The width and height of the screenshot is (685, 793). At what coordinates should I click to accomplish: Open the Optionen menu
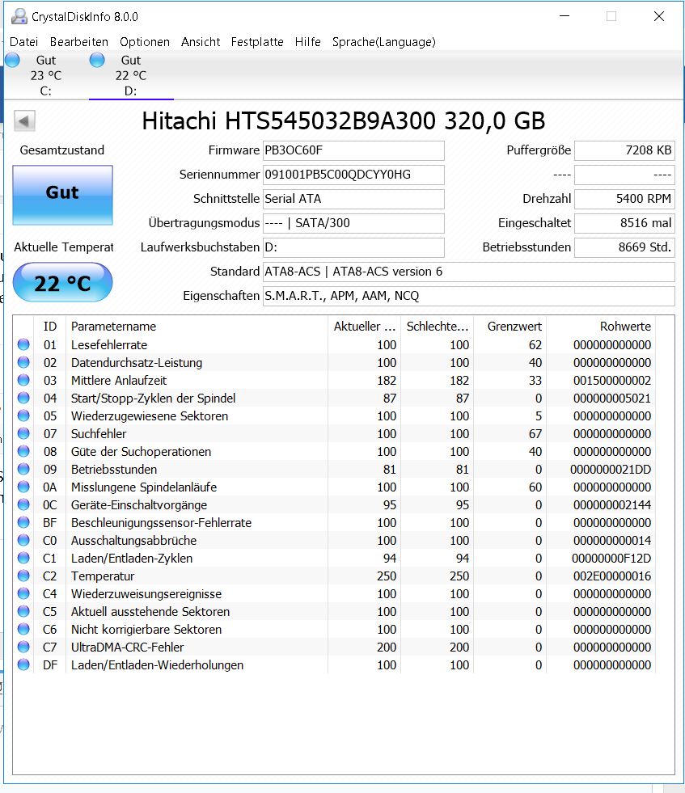(145, 42)
